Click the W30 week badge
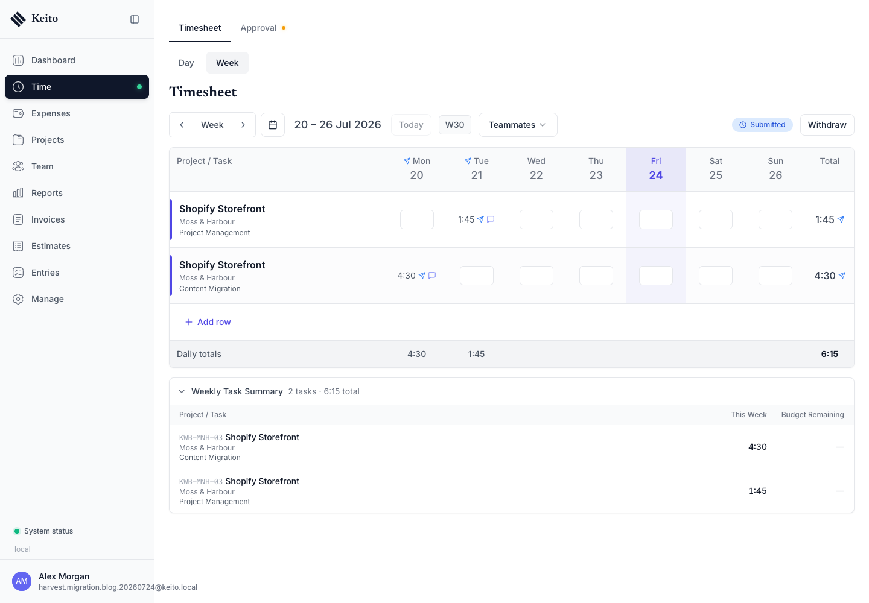This screenshot has width=869, height=603. point(455,125)
